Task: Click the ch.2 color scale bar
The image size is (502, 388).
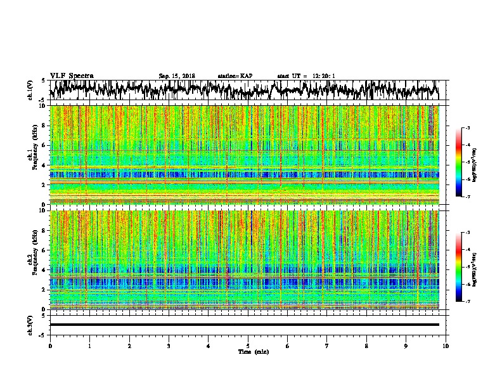Action: pyautogui.click(x=459, y=267)
